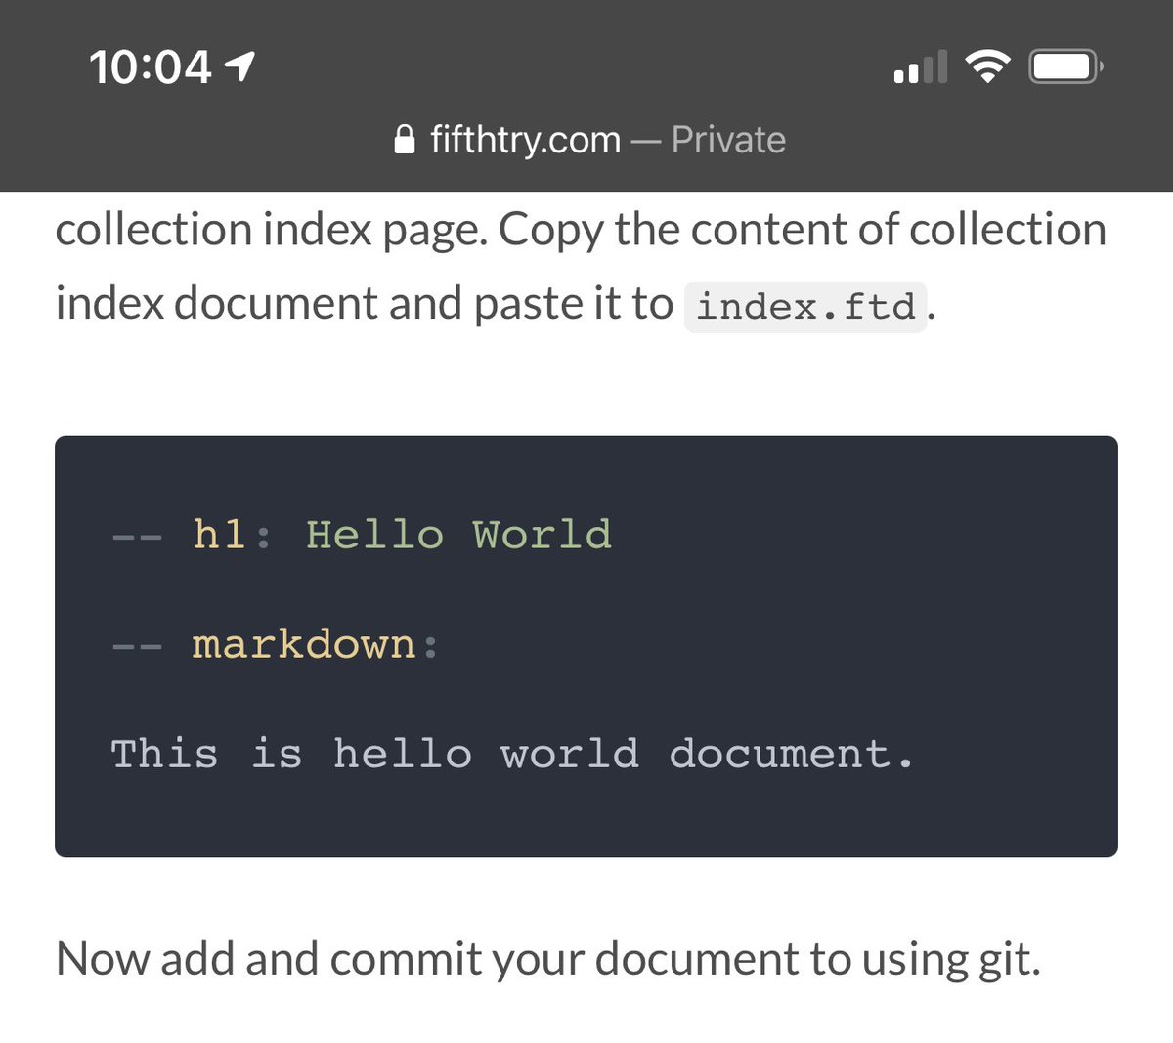Select the inline code index.ftd

tap(804, 304)
